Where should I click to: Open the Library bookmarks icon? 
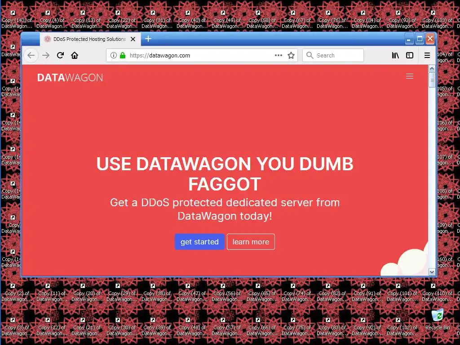pyautogui.click(x=395, y=55)
